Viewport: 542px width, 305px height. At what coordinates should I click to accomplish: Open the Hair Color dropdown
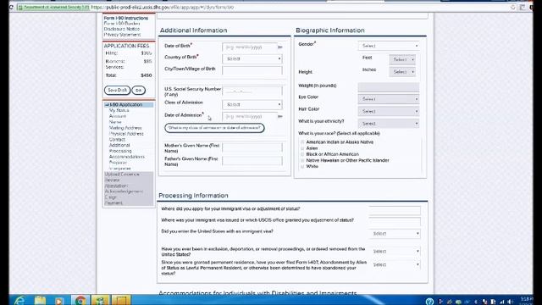pos(389,111)
